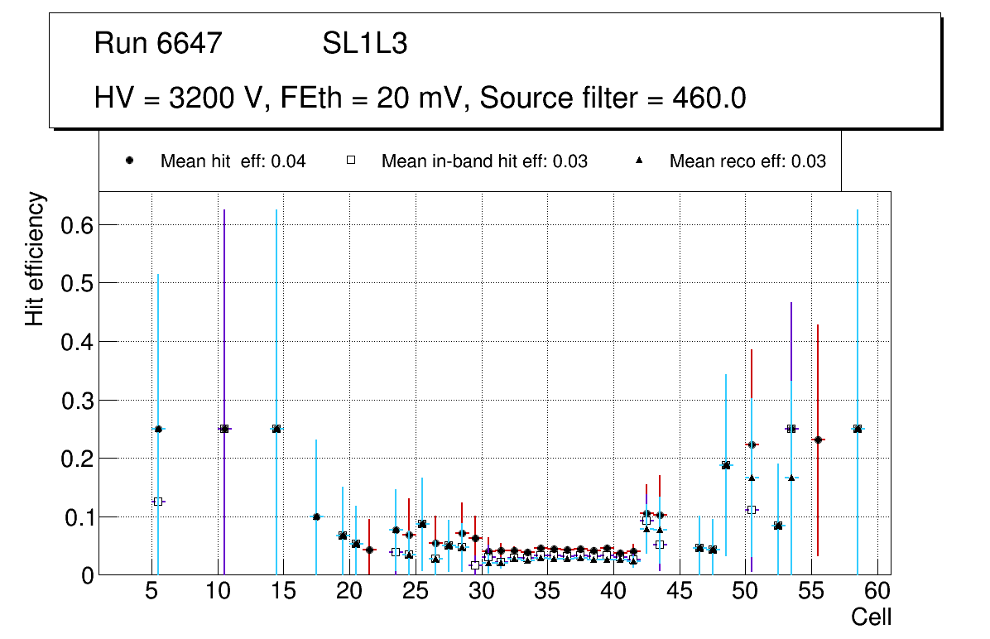Click the 'Mean reco eff: 0.03' legend label
990x639 pixels.
pyautogui.click(x=747, y=161)
